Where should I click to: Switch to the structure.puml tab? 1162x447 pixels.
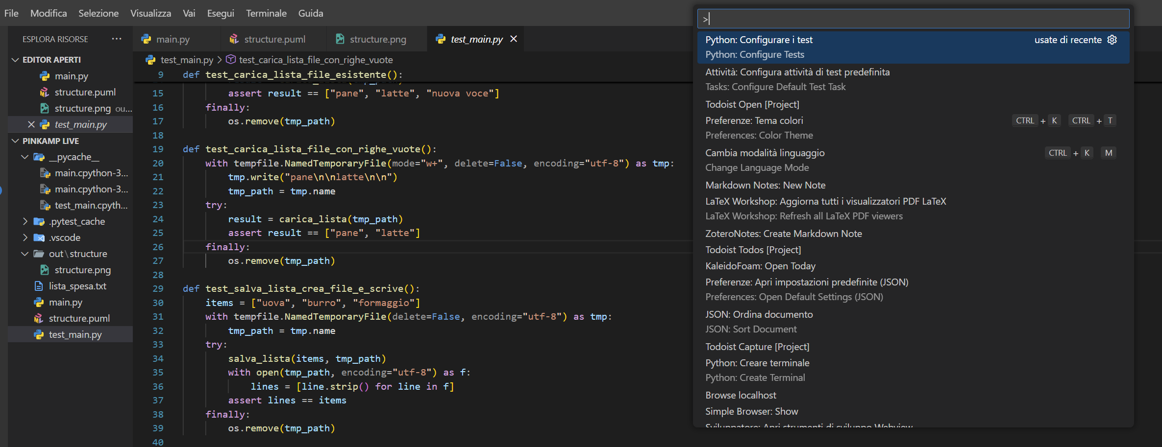[274, 39]
